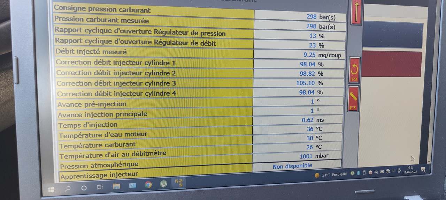Open the Windows Start menu
The height and width of the screenshot is (200, 446).
coord(51,189)
